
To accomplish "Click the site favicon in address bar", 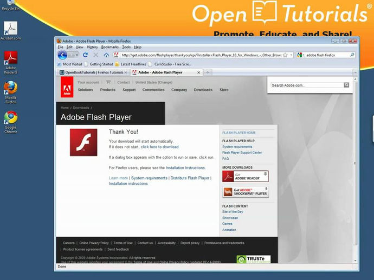I will (x=116, y=55).
